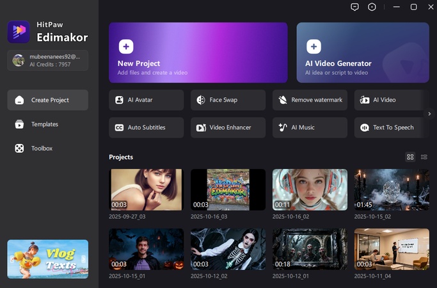Open the settings hexagon icon
437x288 pixels.
coord(372,7)
